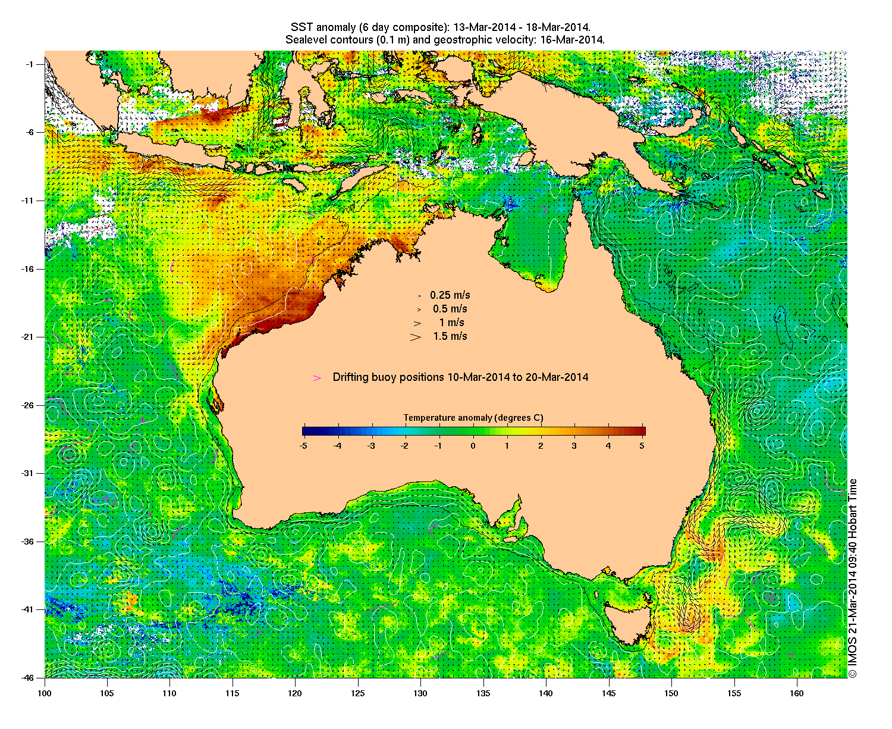Image resolution: width=892 pixels, height=729 pixels.
Task: Click the colorbar tick label '4'
Action: pos(608,445)
